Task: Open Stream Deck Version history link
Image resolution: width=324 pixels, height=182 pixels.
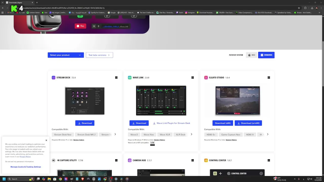Action: 79,140
